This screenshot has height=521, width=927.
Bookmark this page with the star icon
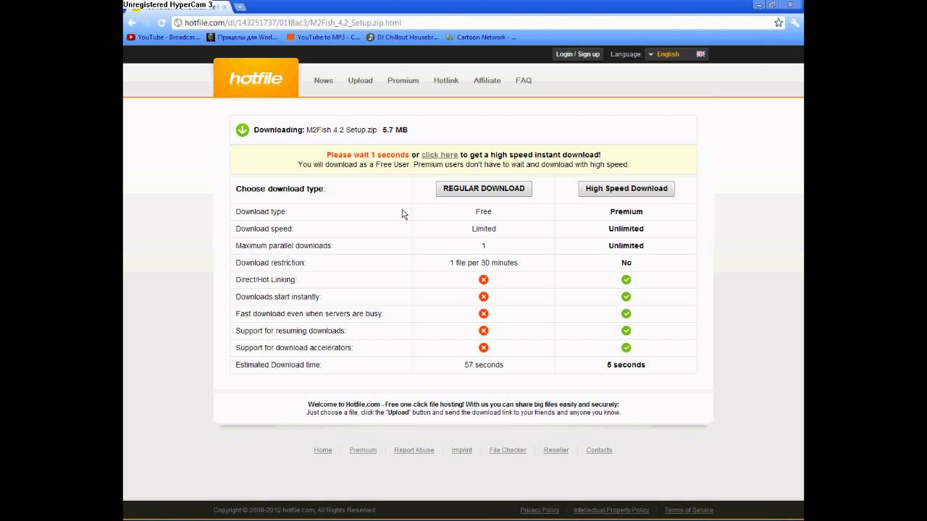pyautogui.click(x=779, y=22)
